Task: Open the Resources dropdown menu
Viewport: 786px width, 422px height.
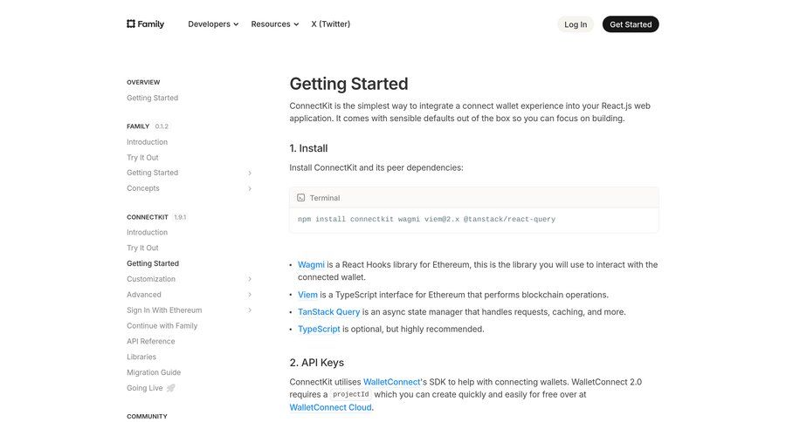Action: [275, 24]
